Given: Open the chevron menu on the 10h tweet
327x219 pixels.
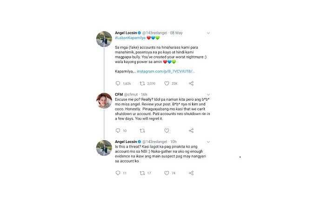Looking at the screenshot, I should [x=208, y=142].
